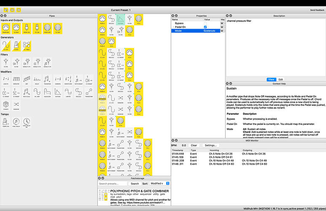This screenshot has height=211, width=326.
Task: Pick the Sync Delay MS pipe
Action: point(27,122)
